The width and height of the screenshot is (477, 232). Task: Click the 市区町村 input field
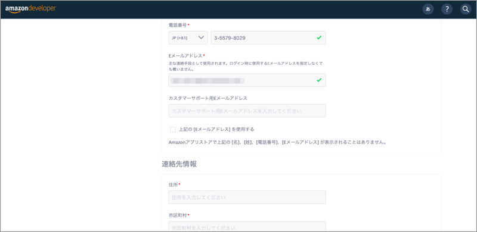pos(247,227)
